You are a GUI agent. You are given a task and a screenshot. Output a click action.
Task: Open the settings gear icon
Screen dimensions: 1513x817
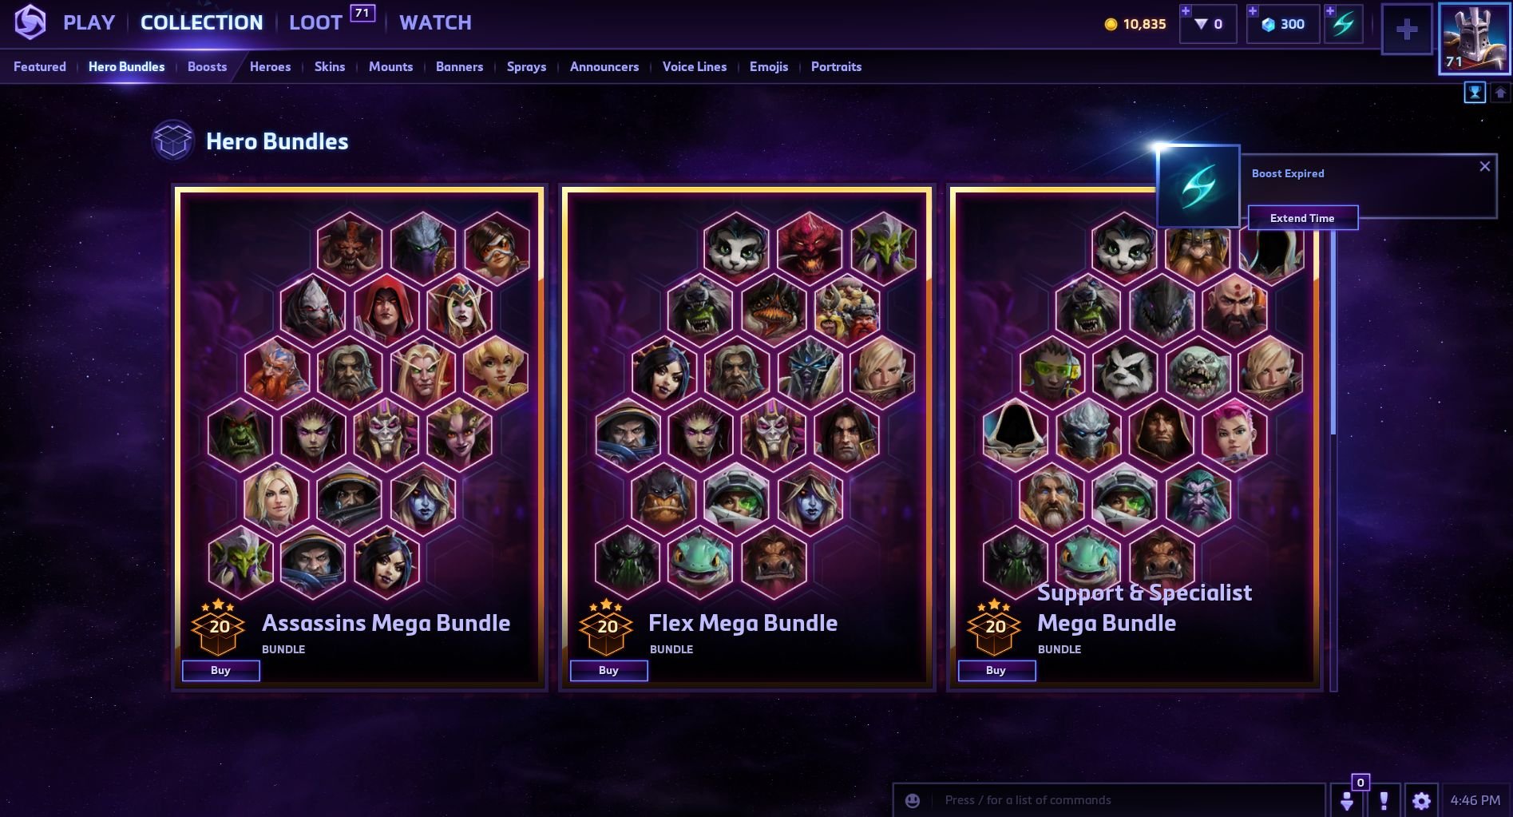pyautogui.click(x=1421, y=800)
